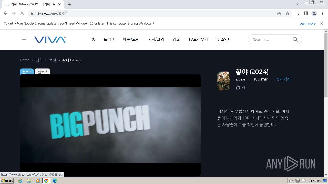Go to 액션 breadcrumb

(53, 60)
